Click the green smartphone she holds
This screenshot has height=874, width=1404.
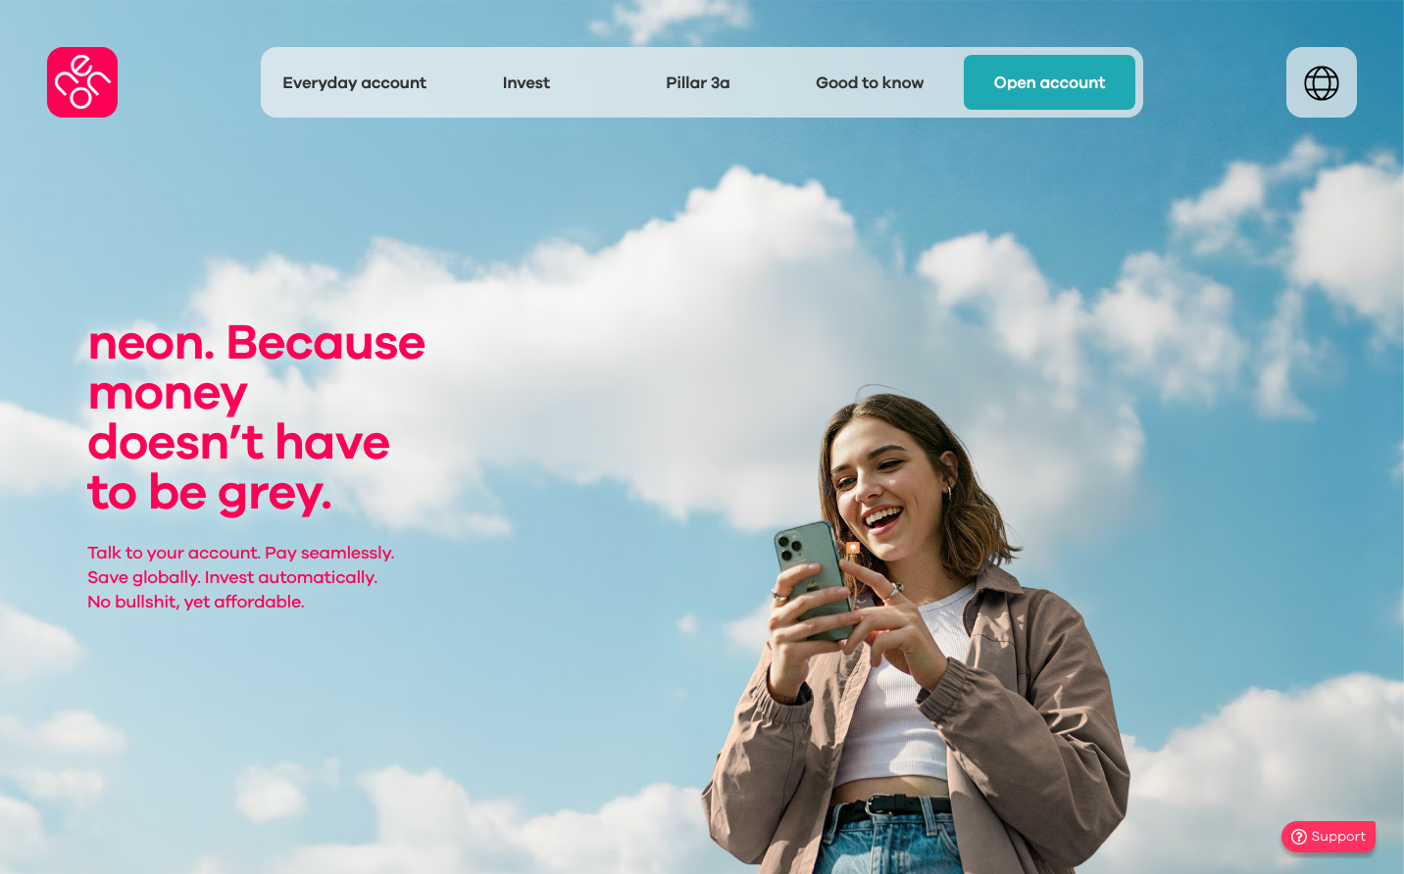tap(814, 580)
